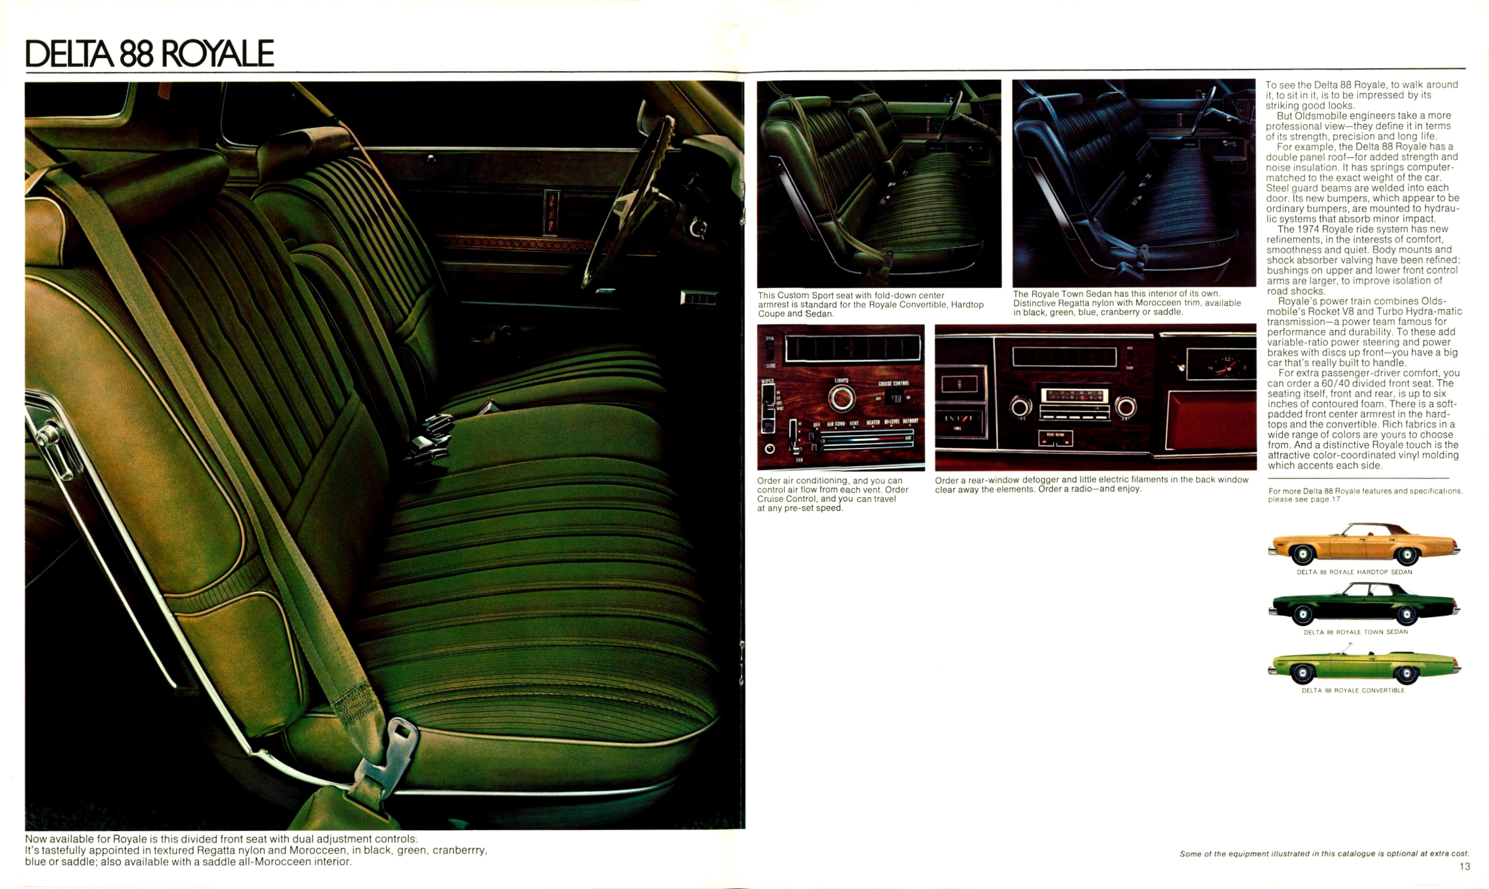Click the paragraph starting "The 1974 Royale ride system"
Viewport: 1489px width, 889px height.
point(1363,260)
